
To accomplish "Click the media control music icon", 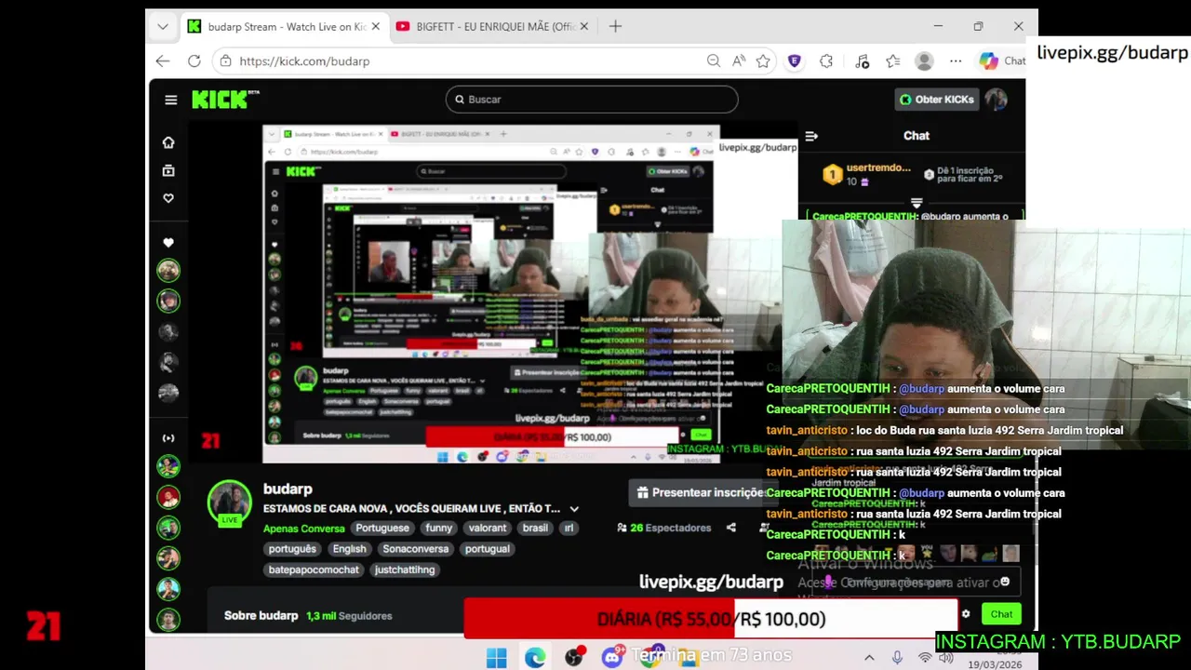I will 862,60.
